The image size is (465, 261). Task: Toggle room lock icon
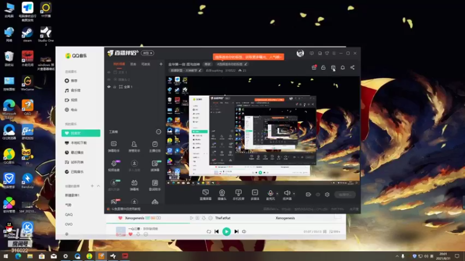[323, 67]
